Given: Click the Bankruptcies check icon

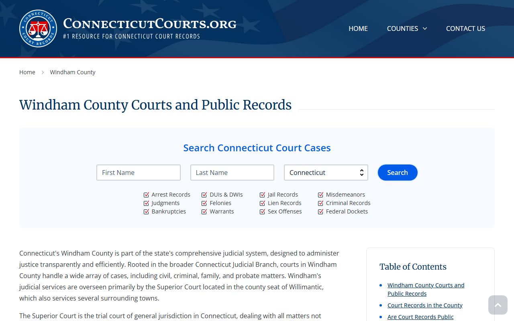Looking at the screenshot, I should pos(146,211).
